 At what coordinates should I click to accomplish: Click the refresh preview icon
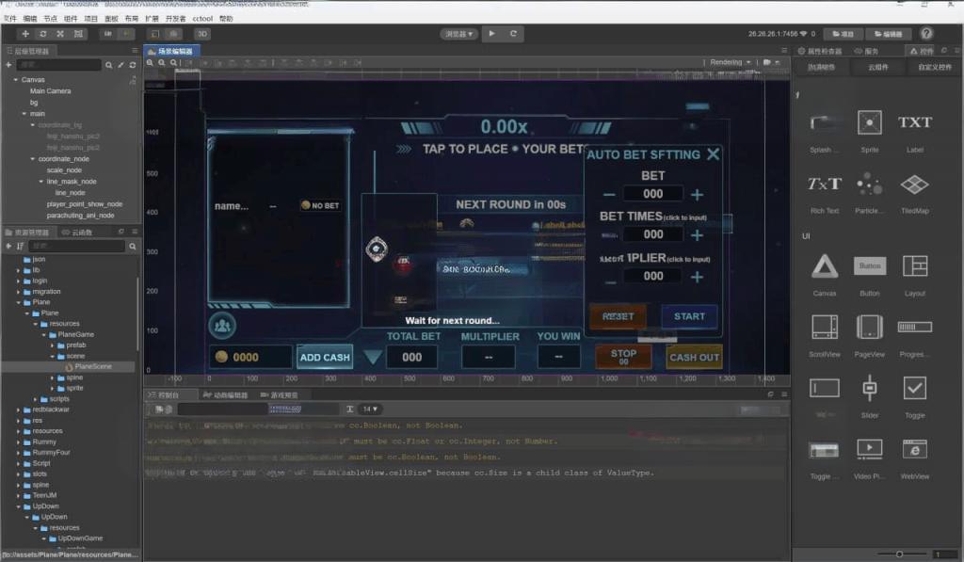(513, 34)
